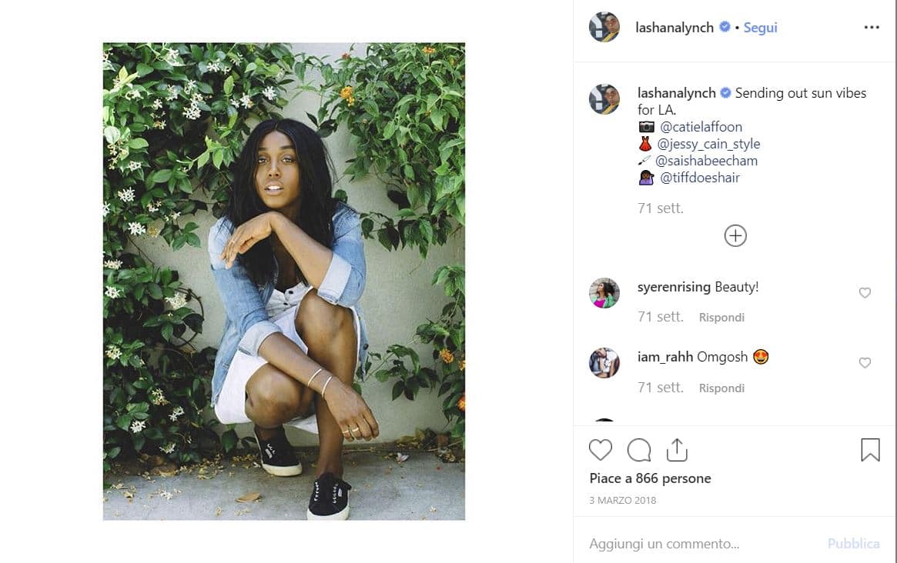This screenshot has height=563, width=897.
Task: Load more comments with plus icon
Action: click(x=735, y=235)
